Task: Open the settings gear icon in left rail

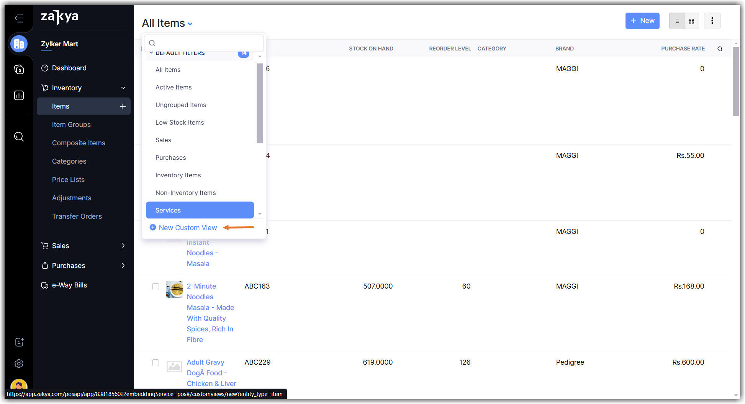Action: pos(19,363)
